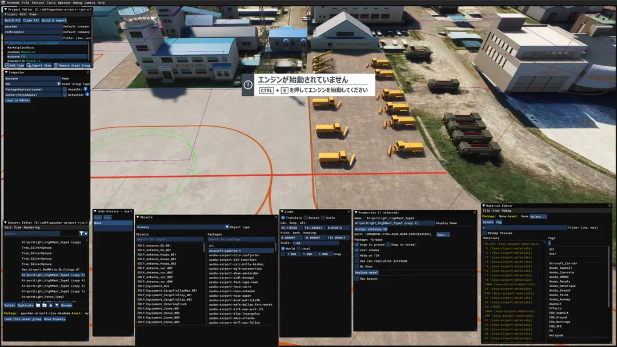
Task: Click the AssetDir info icon
Action: pyautogui.click(x=86, y=89)
